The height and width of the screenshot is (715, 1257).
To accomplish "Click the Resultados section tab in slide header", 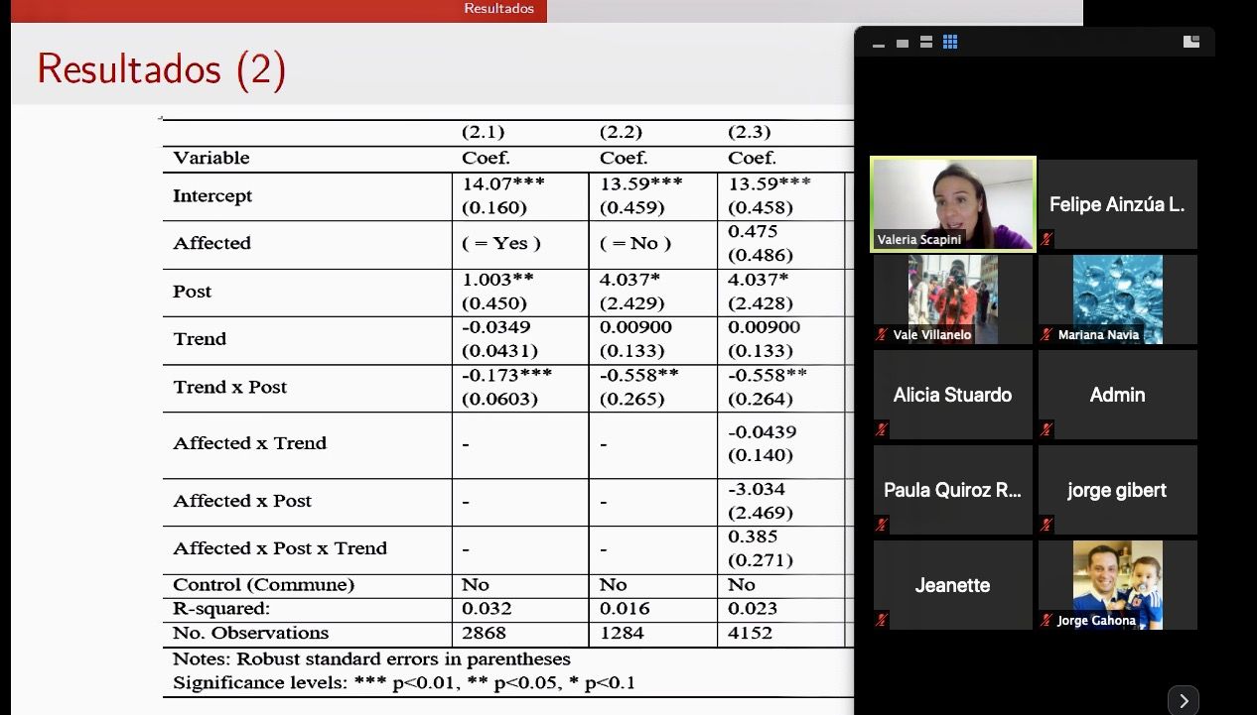I will point(498,9).
